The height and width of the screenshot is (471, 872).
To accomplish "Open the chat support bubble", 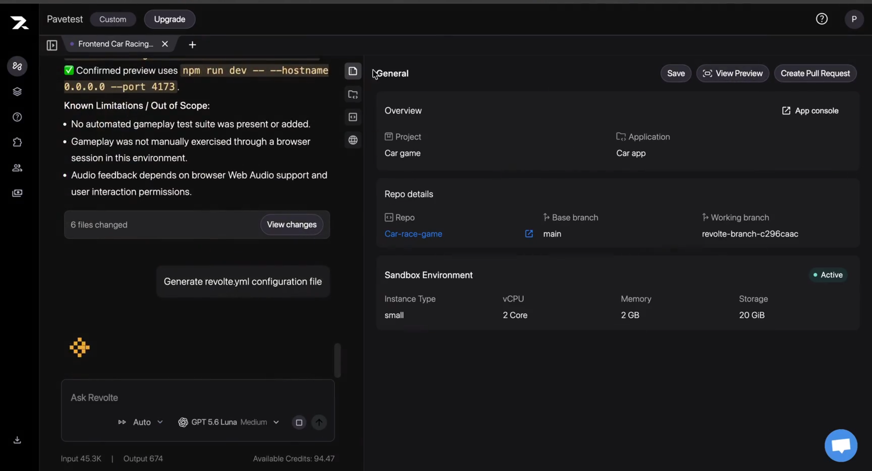I will [841, 445].
